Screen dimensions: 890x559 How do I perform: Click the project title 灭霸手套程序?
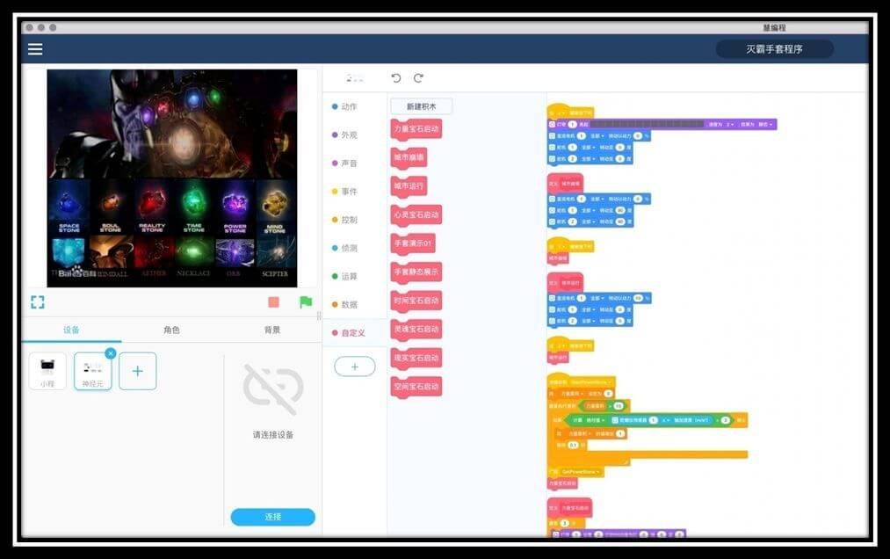pyautogui.click(x=774, y=49)
